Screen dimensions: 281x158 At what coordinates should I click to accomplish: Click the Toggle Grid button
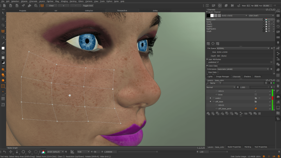click(88, 6)
